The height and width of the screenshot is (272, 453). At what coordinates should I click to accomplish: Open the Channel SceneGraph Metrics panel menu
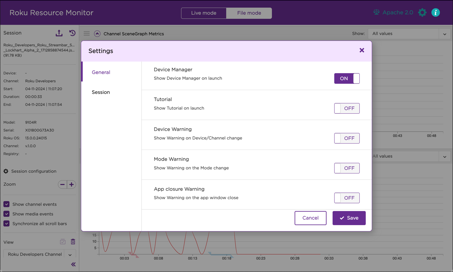coord(87,34)
